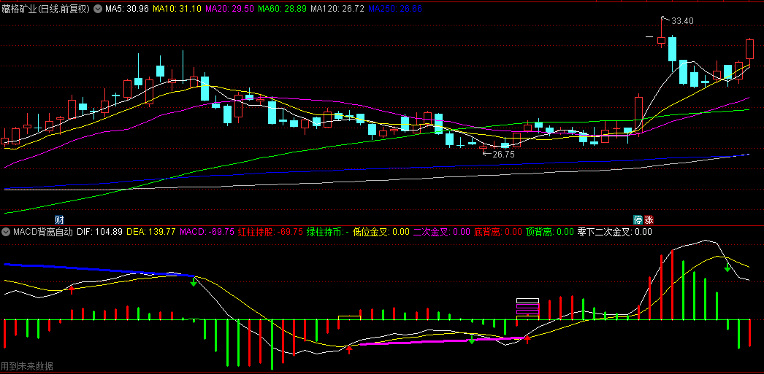Image resolution: width=764 pixels, height=374 pixels.
Task: Click the MA120: 26.72 label
Action: (337, 8)
